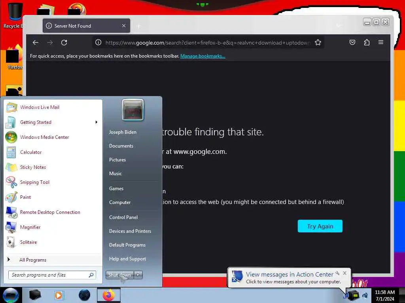Open Control Panel
Image resolution: width=405 pixels, height=303 pixels.
(123, 217)
